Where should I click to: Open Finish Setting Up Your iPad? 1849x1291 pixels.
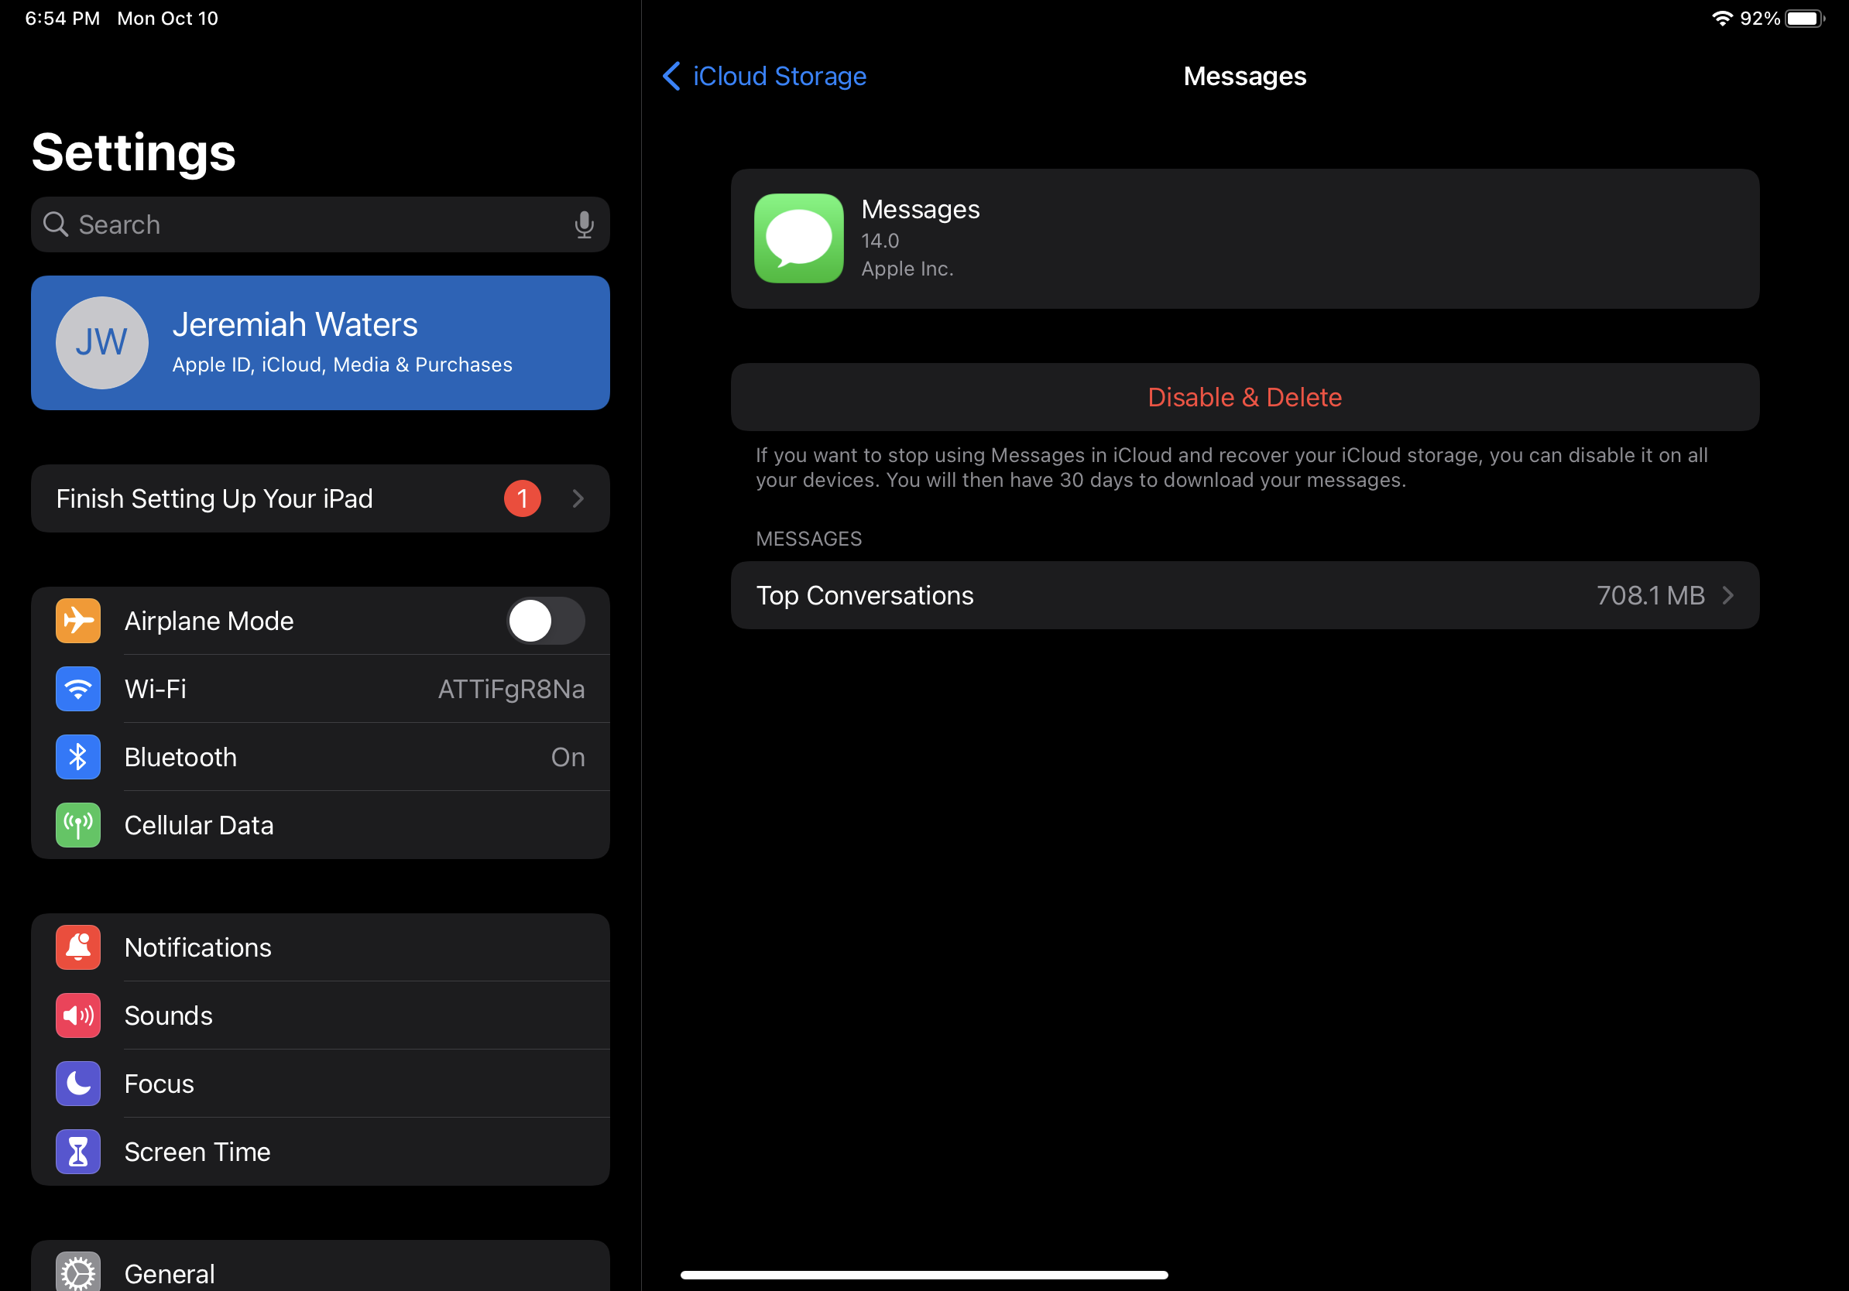pos(321,498)
